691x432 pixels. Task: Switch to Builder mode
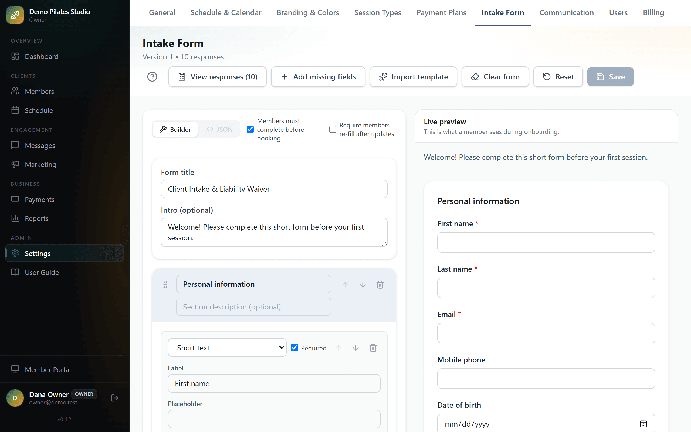[175, 129]
